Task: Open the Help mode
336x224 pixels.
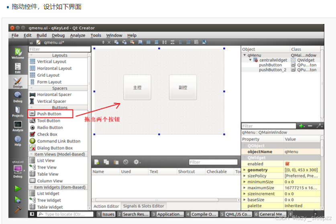Action: [18, 141]
